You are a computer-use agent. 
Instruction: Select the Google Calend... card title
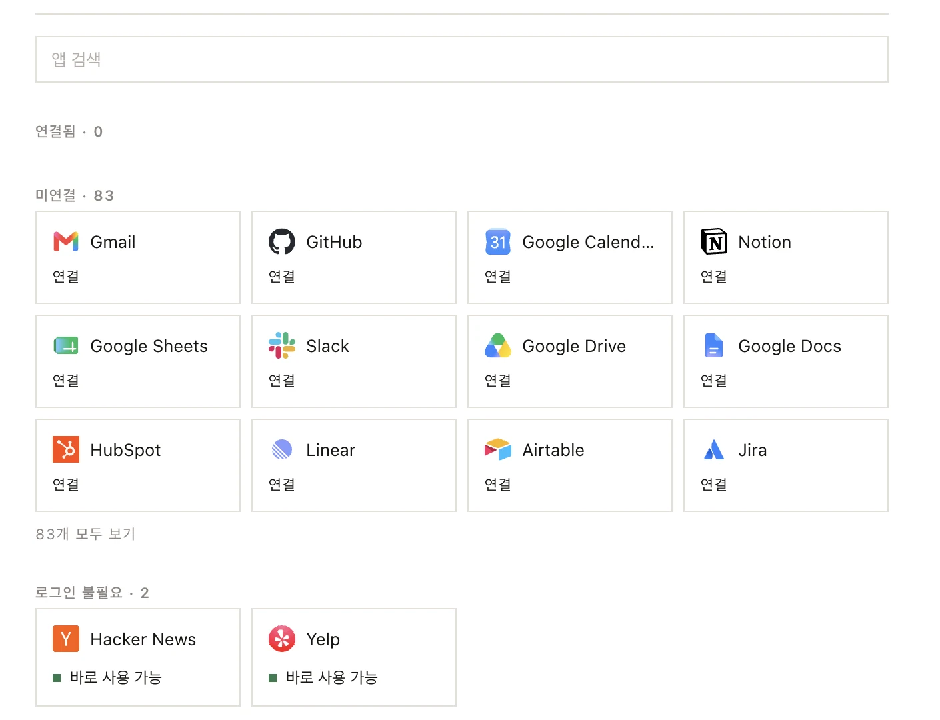(589, 242)
